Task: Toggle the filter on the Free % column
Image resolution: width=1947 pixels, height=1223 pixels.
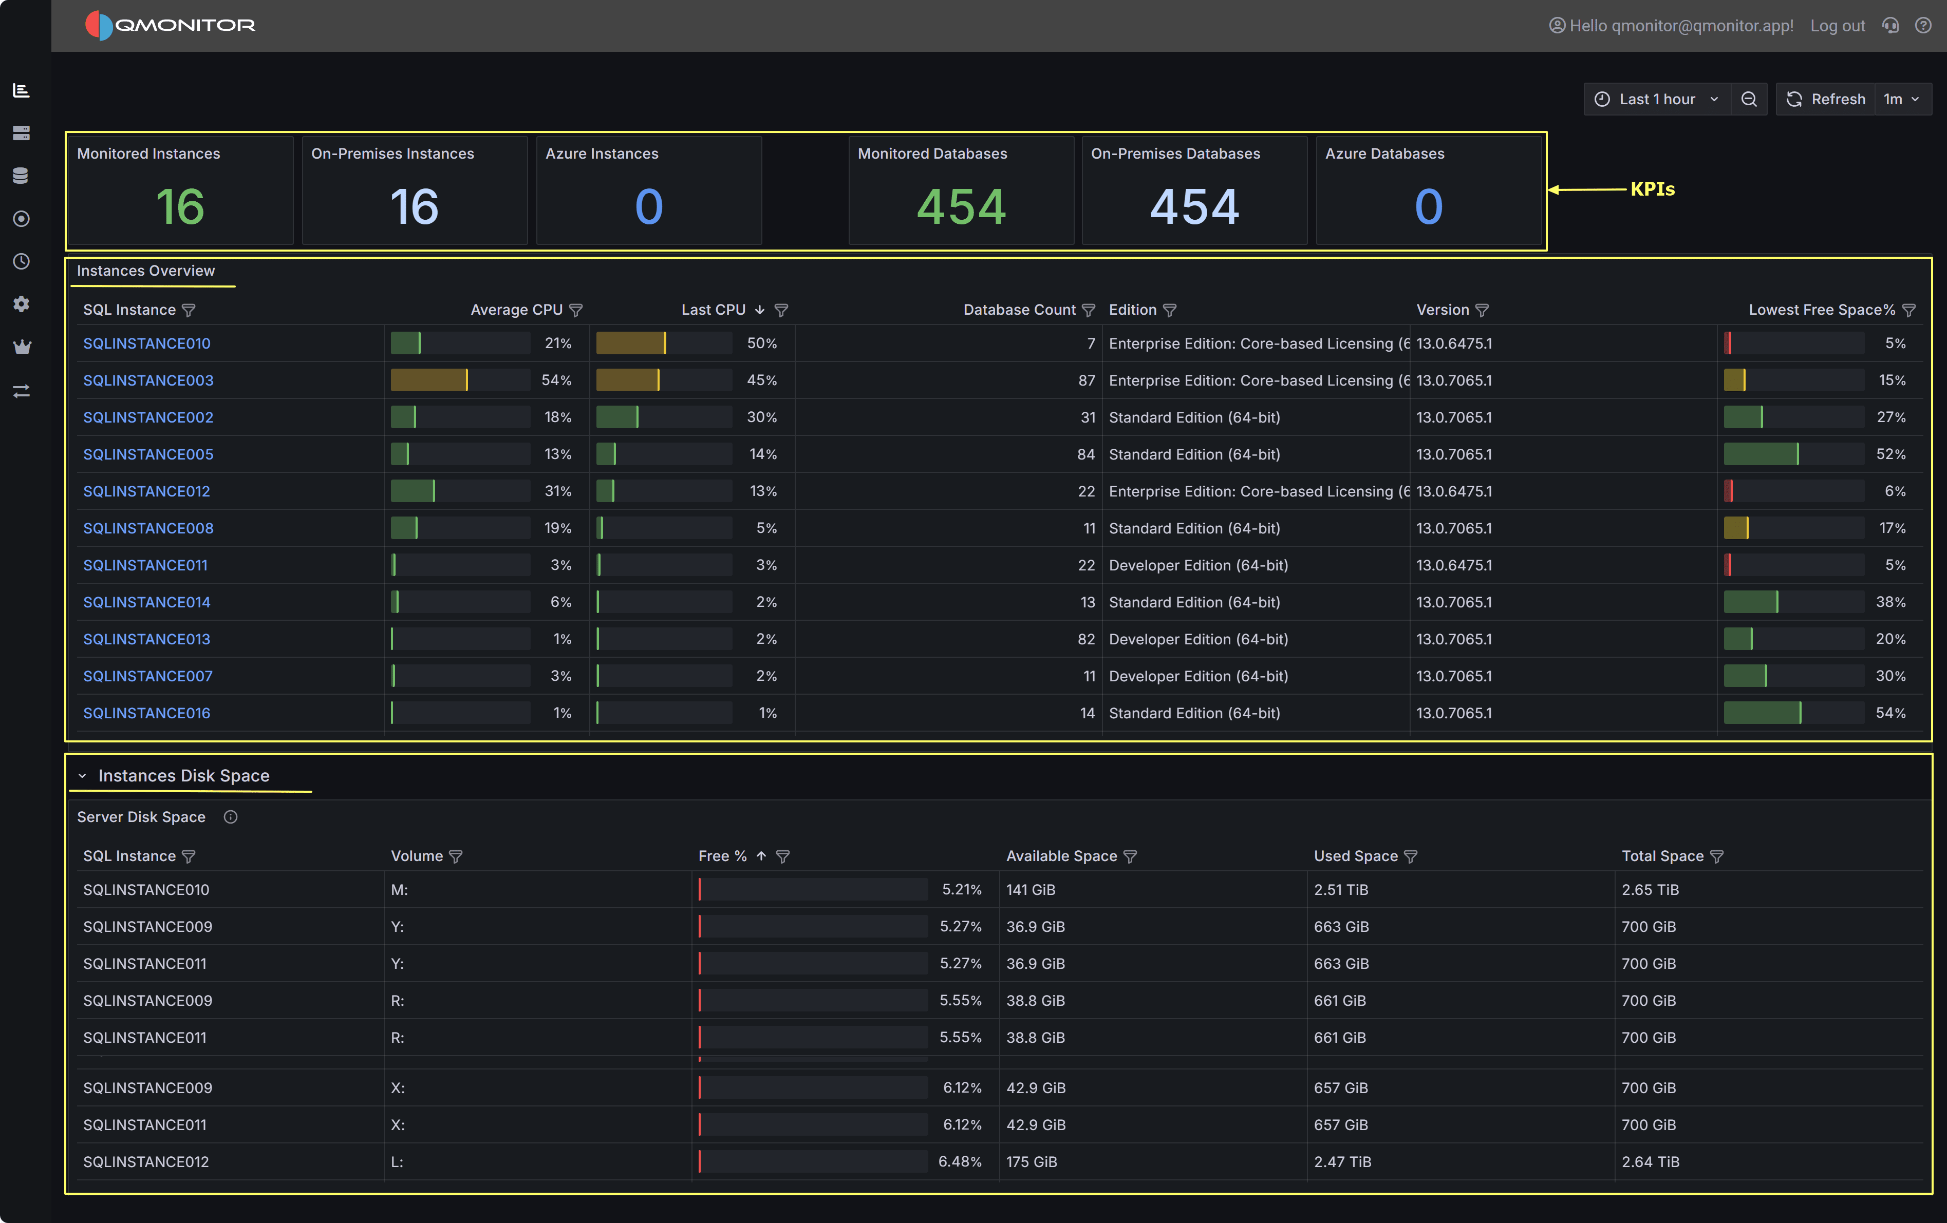Action: [x=783, y=856]
